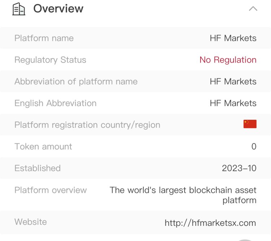Click the "Platform name" label
The width and height of the screenshot is (271, 241).
click(44, 38)
